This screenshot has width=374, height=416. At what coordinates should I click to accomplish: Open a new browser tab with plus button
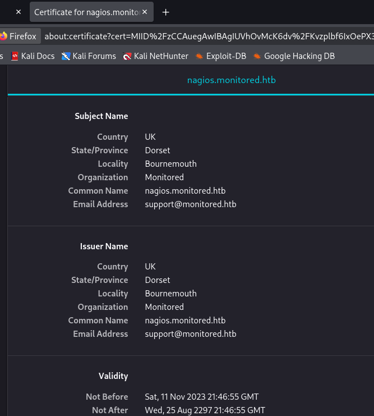[165, 12]
